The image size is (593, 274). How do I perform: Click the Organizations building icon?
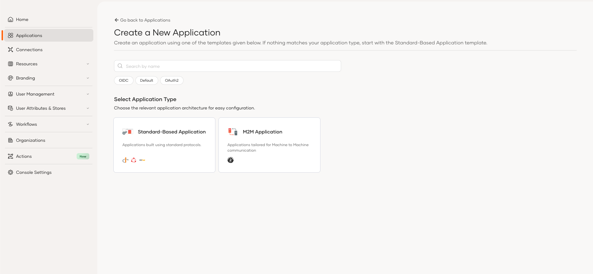[11, 140]
